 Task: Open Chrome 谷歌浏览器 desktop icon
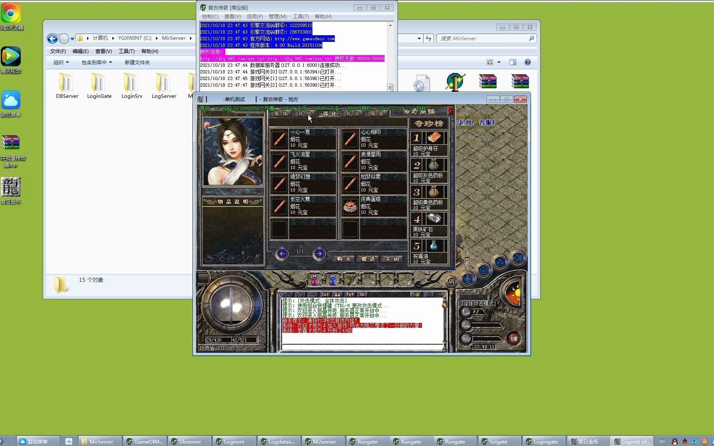tap(11, 17)
